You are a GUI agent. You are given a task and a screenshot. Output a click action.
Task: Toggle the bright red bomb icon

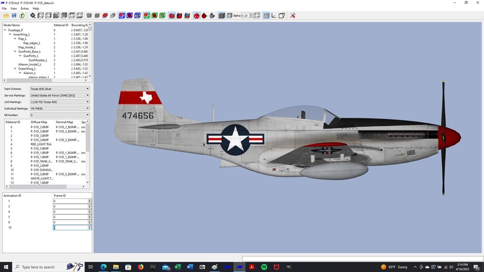197,15
